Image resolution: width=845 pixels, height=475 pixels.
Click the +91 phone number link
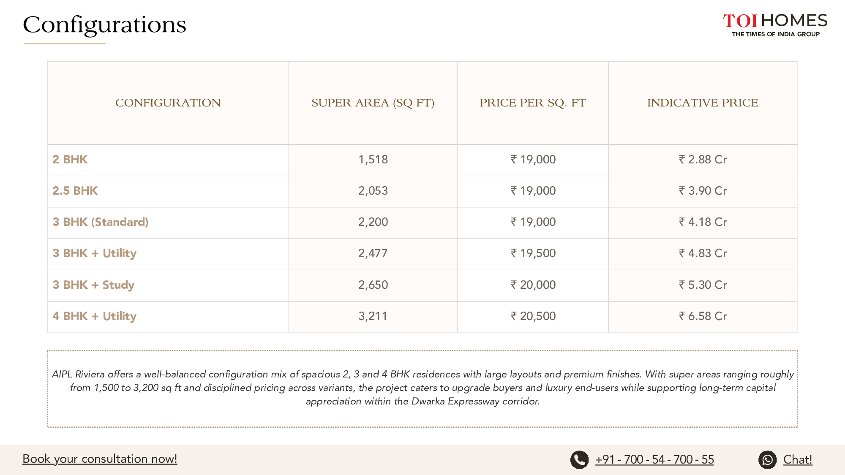coord(654,460)
